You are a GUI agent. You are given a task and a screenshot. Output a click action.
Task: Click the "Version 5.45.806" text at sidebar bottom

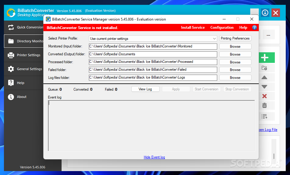32,167
